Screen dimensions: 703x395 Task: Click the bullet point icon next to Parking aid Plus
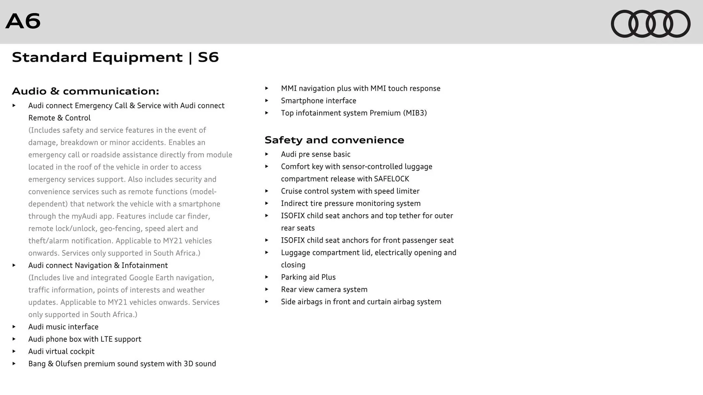click(x=269, y=277)
